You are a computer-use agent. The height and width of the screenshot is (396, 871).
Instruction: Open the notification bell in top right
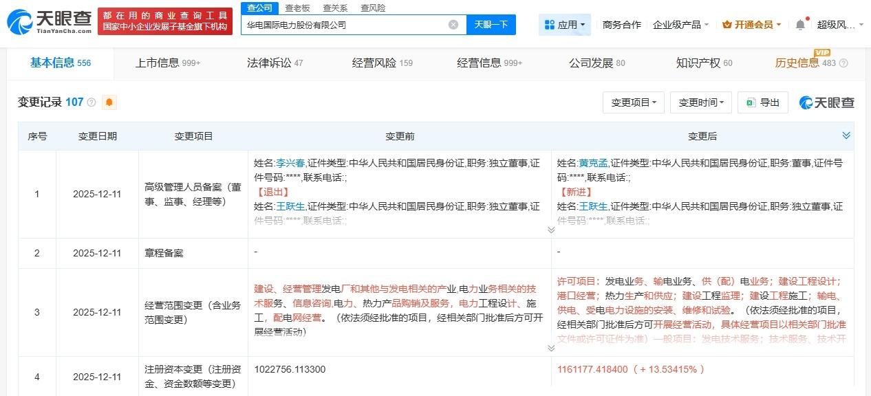click(799, 24)
